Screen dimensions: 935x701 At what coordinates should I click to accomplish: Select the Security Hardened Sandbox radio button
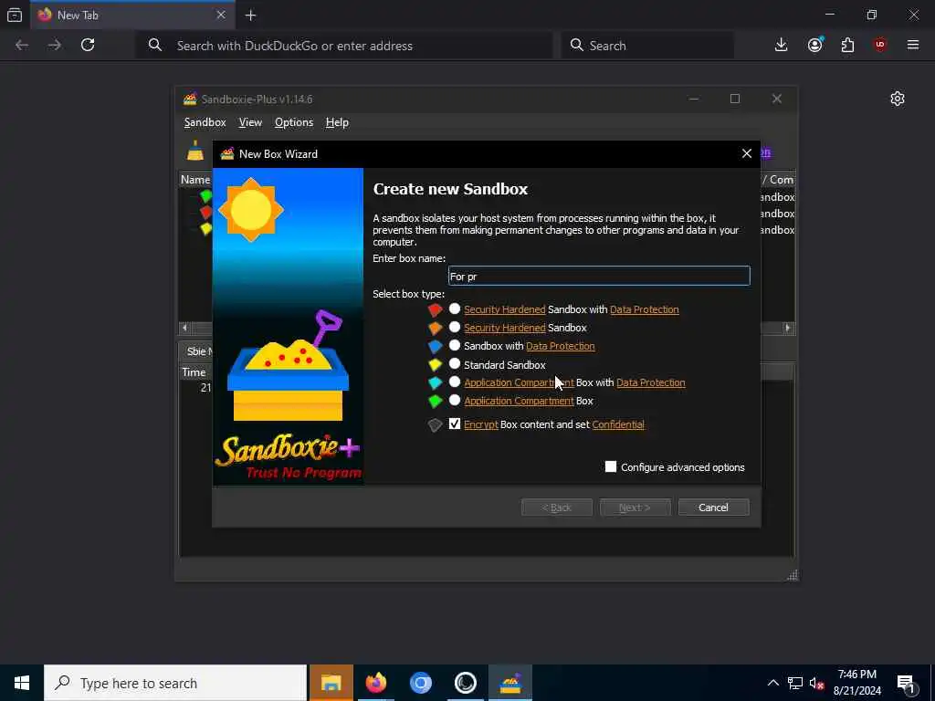(455, 328)
